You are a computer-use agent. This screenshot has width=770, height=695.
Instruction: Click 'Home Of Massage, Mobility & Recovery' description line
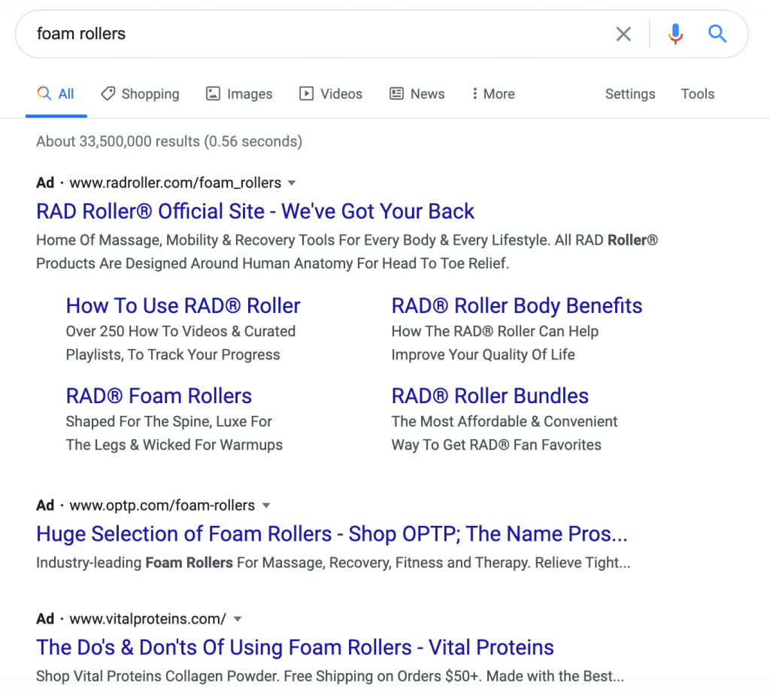coord(347,240)
